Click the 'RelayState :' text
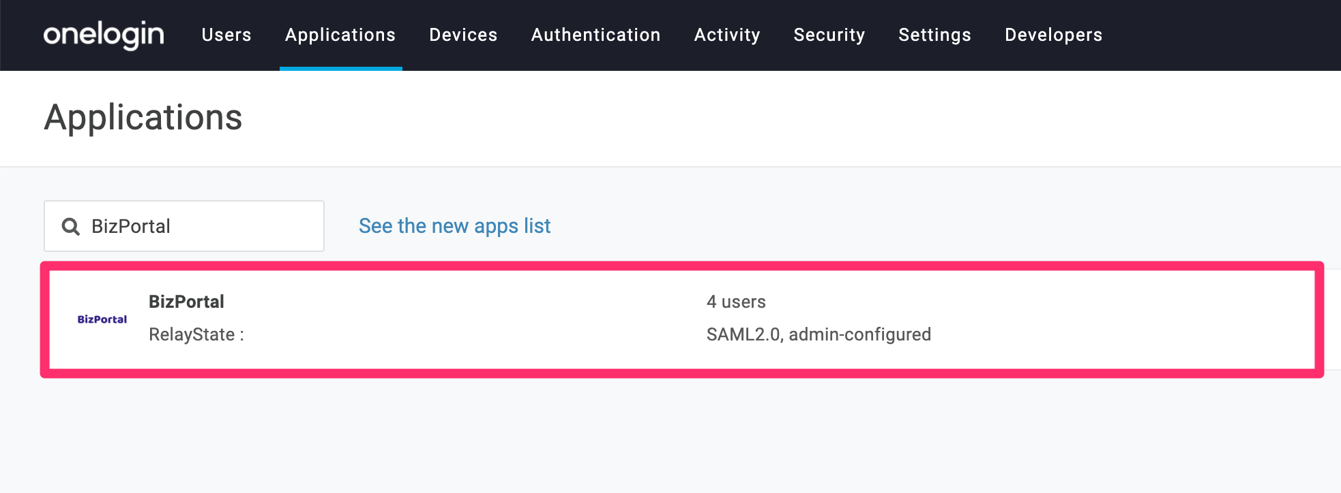The image size is (1341, 493). coord(196,334)
